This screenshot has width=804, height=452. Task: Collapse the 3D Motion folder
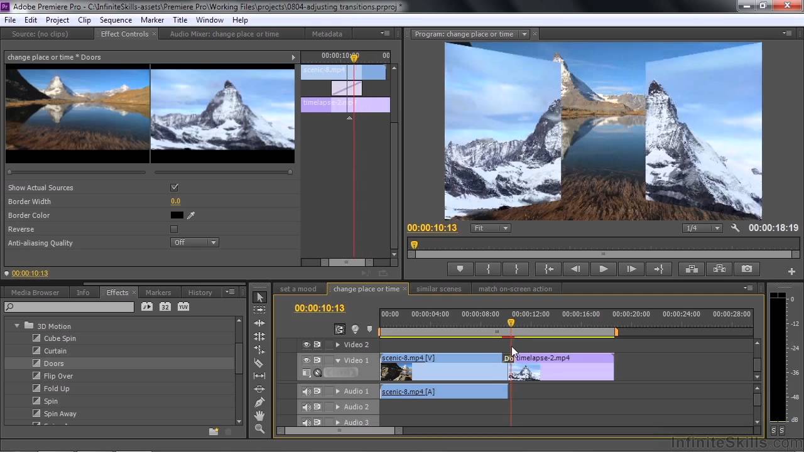pyautogui.click(x=17, y=326)
